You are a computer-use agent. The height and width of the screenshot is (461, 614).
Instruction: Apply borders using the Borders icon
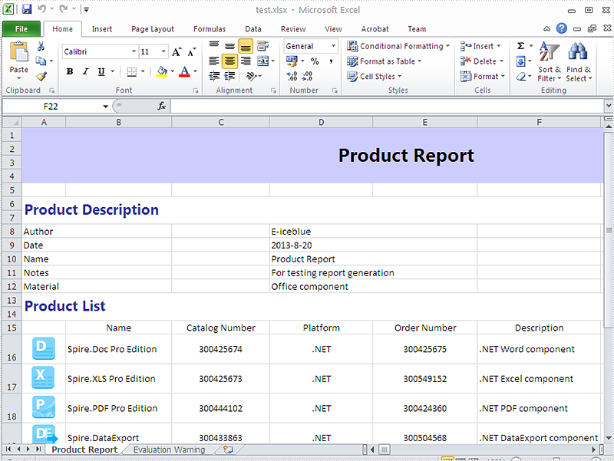[x=132, y=71]
